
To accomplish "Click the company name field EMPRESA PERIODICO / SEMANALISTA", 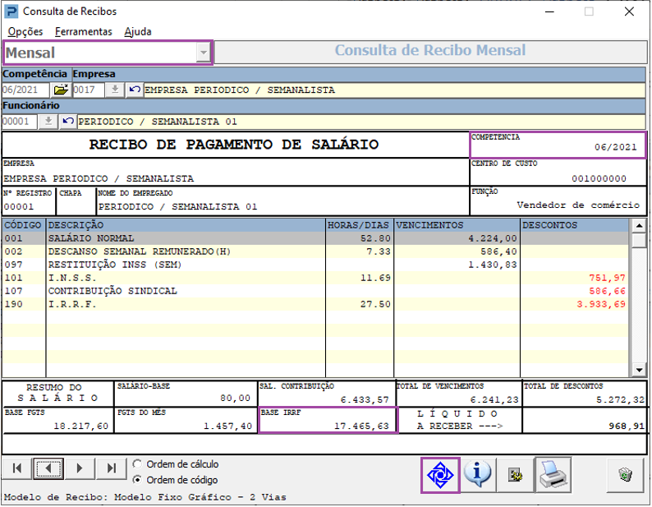I will click(394, 90).
